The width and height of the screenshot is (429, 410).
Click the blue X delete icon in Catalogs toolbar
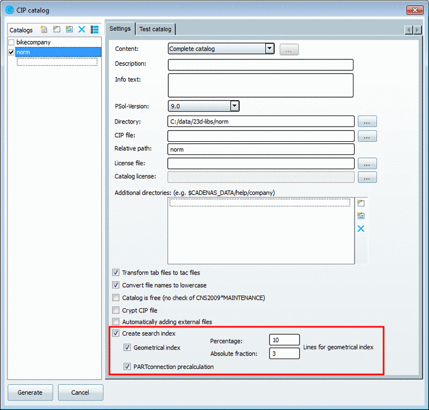(x=82, y=29)
